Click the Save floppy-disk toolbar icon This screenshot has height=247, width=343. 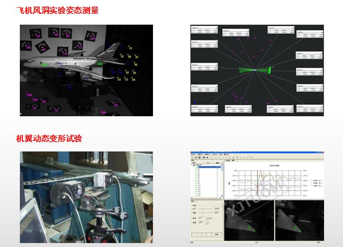[199, 157]
